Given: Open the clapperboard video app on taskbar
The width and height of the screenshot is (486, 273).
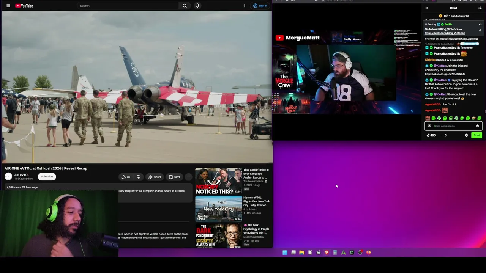Looking at the screenshot, I should [318, 253].
